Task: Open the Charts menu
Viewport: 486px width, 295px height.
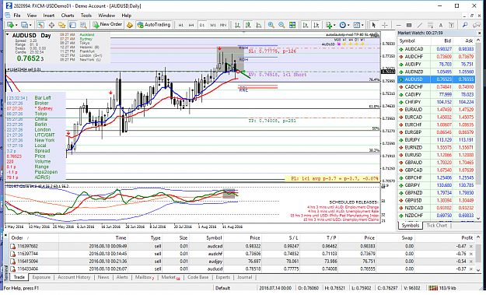Action: (x=67, y=16)
